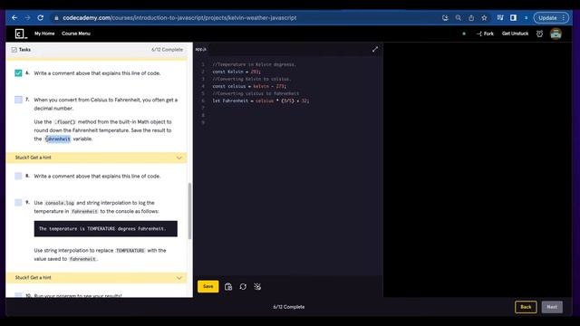Bookmark this page with the star icon
580x326 pixels.
[484, 18]
